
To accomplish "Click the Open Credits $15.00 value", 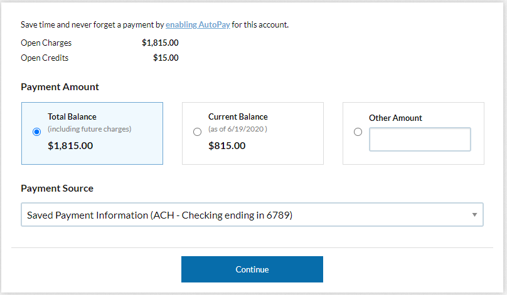I will point(166,58).
